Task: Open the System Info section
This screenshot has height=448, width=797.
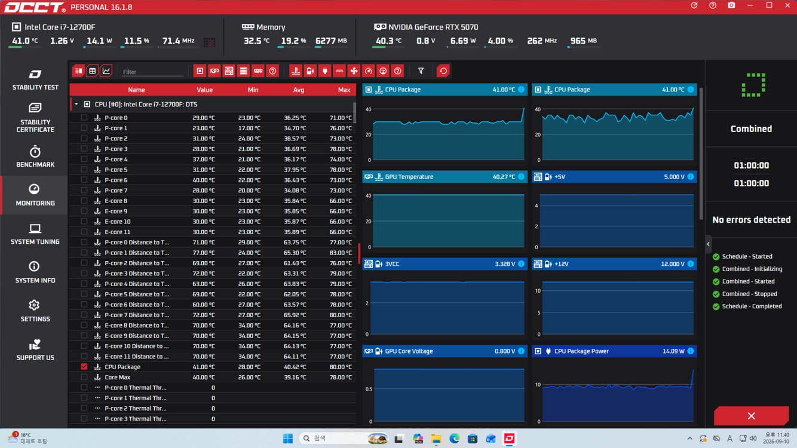Action: [35, 272]
